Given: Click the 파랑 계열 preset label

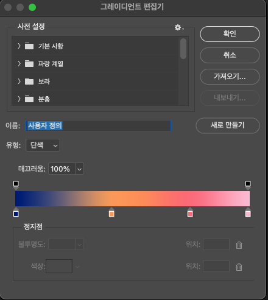Looking at the screenshot, I should pos(51,64).
